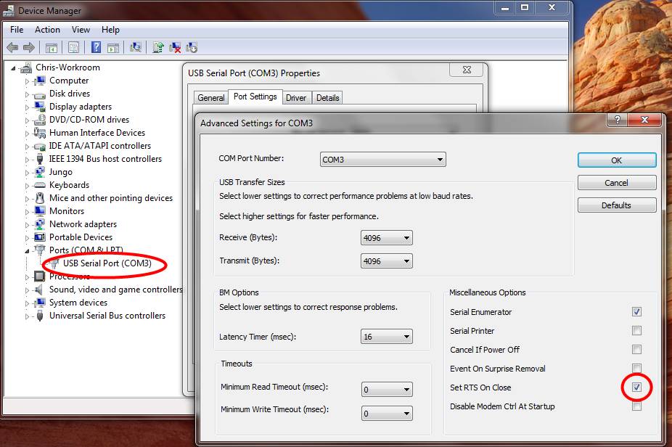Uncheck the Set RTS On Close checkbox
Screen dimensions: 672x447
pyautogui.click(x=636, y=387)
